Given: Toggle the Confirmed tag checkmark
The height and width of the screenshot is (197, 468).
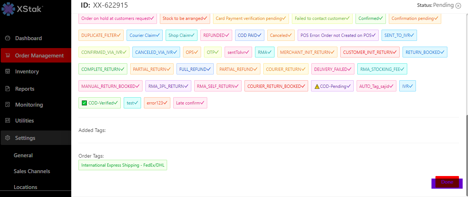Looking at the screenshot, I should pyautogui.click(x=371, y=18).
